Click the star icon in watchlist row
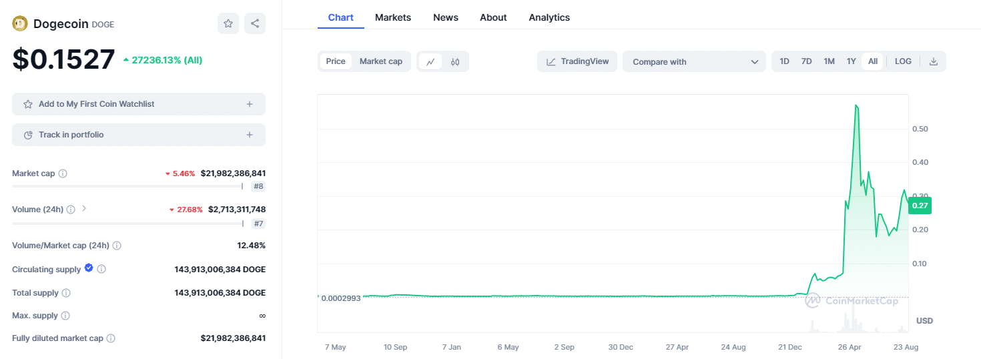Screen dimensions: 981x359 click(28, 104)
